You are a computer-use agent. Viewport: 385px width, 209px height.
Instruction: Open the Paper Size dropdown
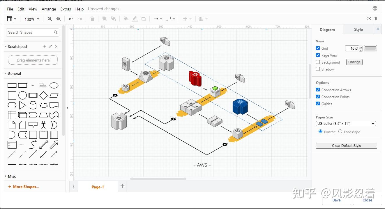(346, 124)
